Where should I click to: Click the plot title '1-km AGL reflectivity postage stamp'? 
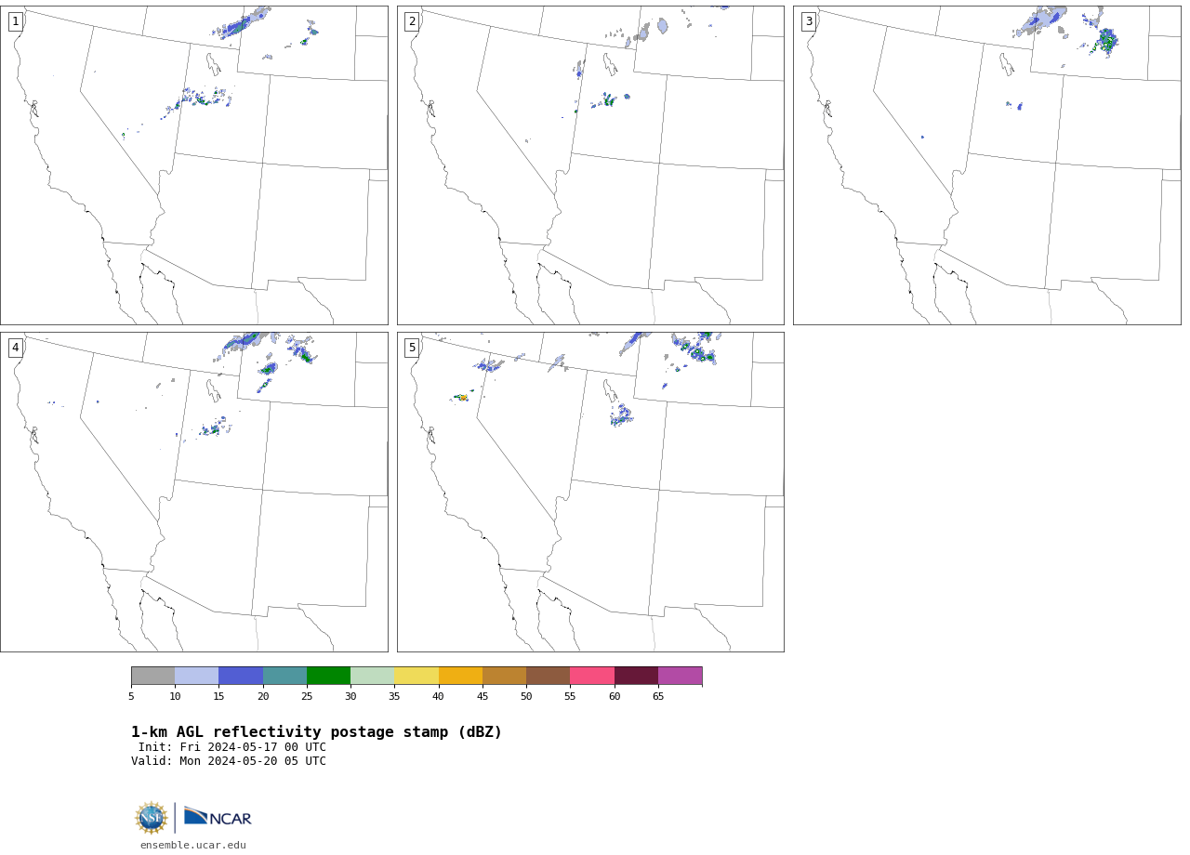pos(294,732)
